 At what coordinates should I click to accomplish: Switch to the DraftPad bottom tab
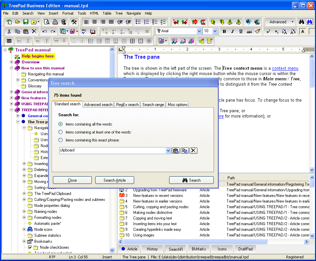[x=245, y=249]
